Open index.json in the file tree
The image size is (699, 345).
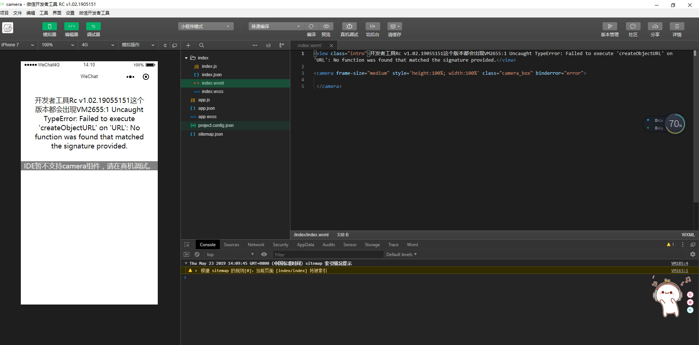[211, 75]
